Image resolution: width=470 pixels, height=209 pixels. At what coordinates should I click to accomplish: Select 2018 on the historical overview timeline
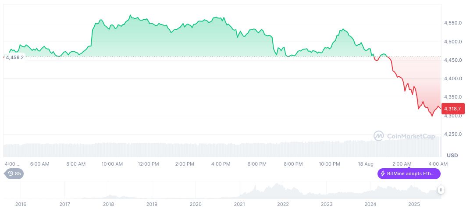(108, 204)
